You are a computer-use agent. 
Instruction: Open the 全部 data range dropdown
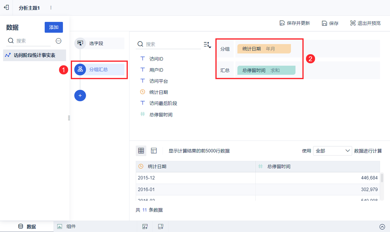tap(332, 151)
